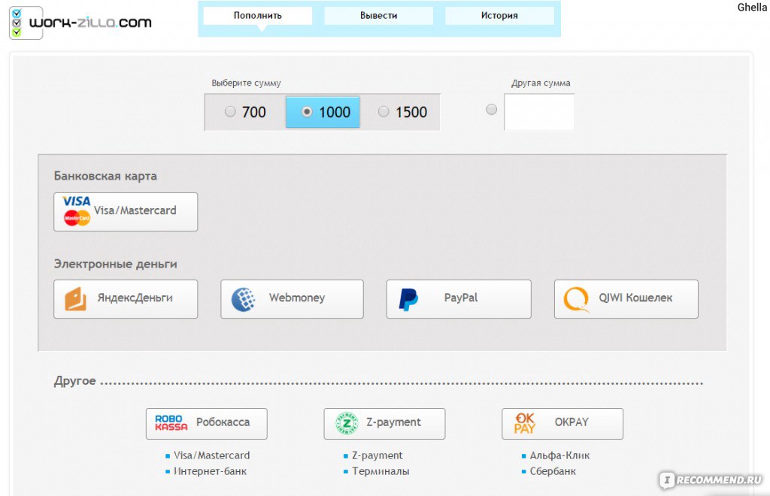
Task: Enable the 'Другая сумма' radio button
Action: [492, 110]
